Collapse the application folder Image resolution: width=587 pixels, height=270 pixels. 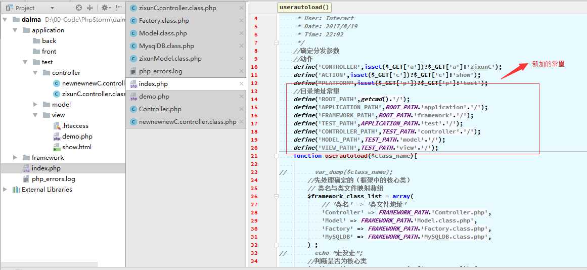pos(15,30)
